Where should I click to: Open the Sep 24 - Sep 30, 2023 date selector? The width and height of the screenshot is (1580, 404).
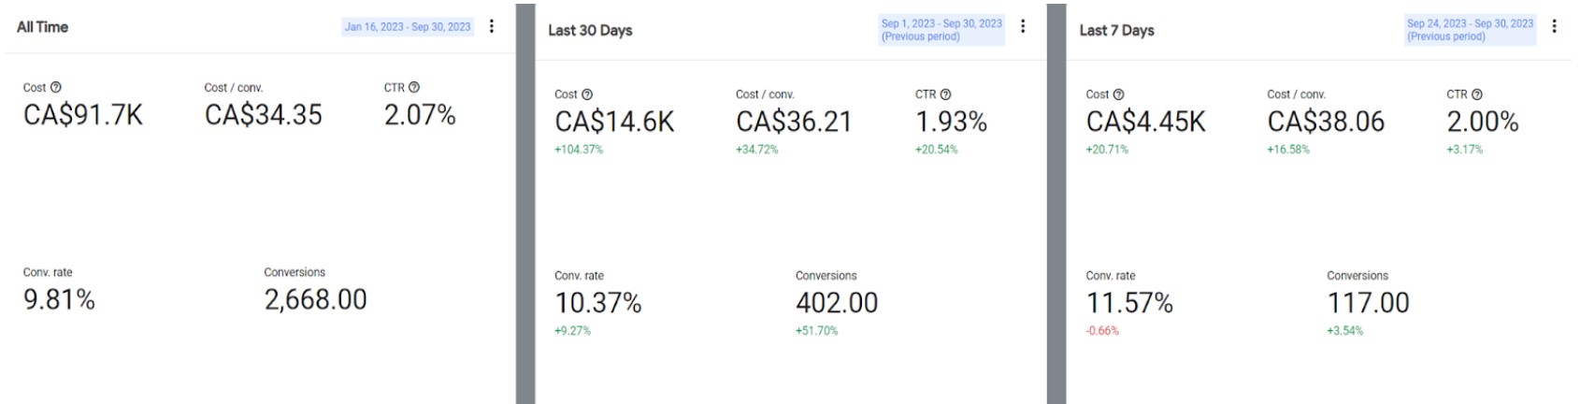click(x=1470, y=30)
